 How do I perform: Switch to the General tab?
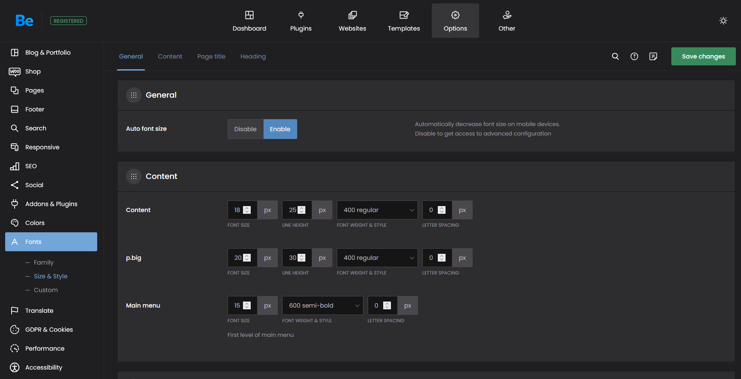131,56
